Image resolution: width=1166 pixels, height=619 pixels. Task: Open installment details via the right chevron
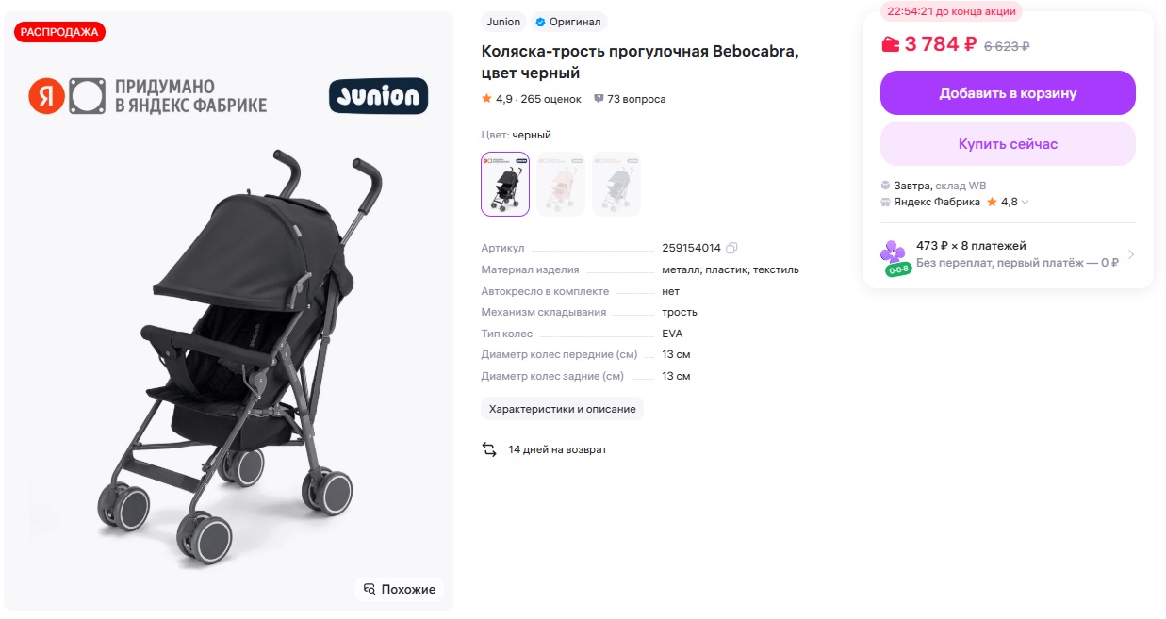pyautogui.click(x=1131, y=254)
